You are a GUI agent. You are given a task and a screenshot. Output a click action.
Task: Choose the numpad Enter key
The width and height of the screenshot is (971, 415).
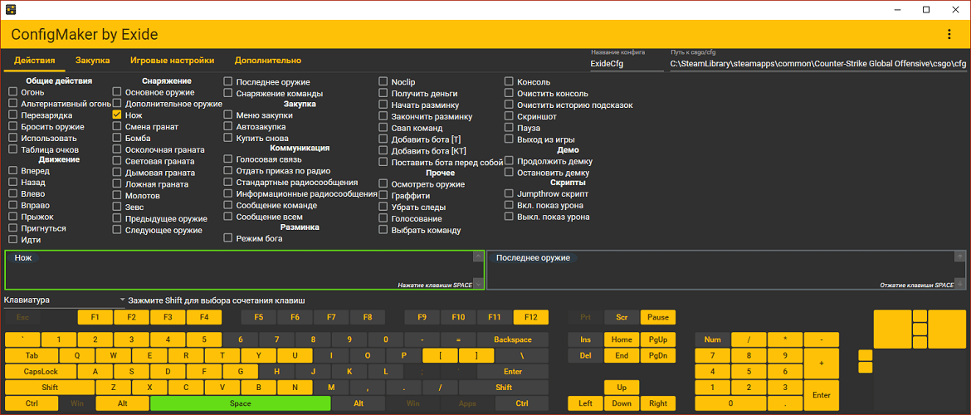(822, 395)
